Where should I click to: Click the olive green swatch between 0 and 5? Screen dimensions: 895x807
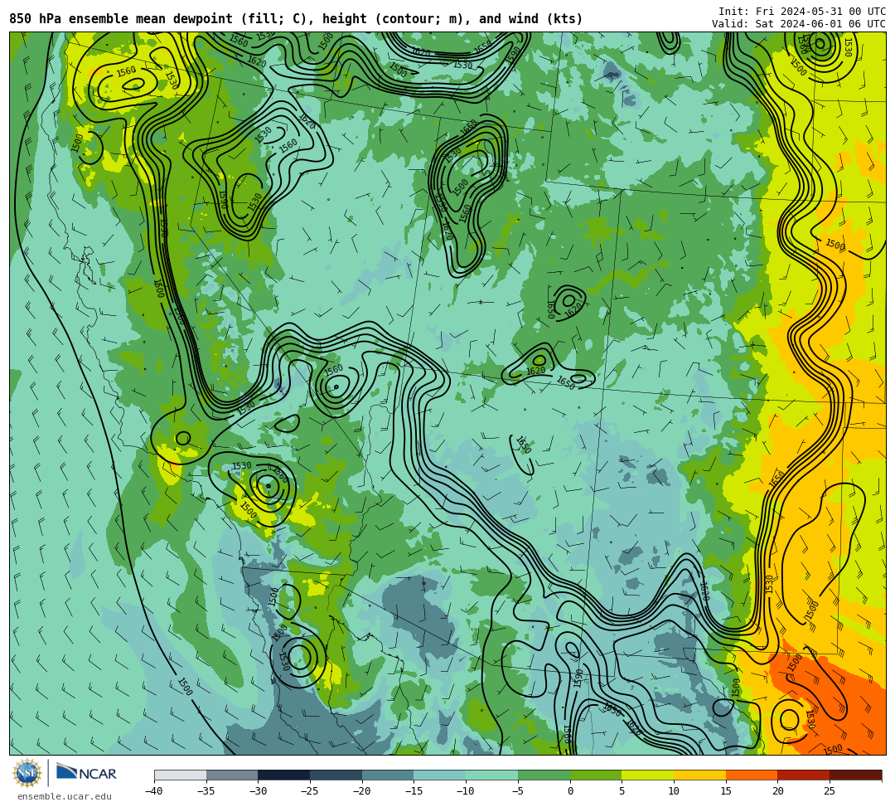(596, 775)
